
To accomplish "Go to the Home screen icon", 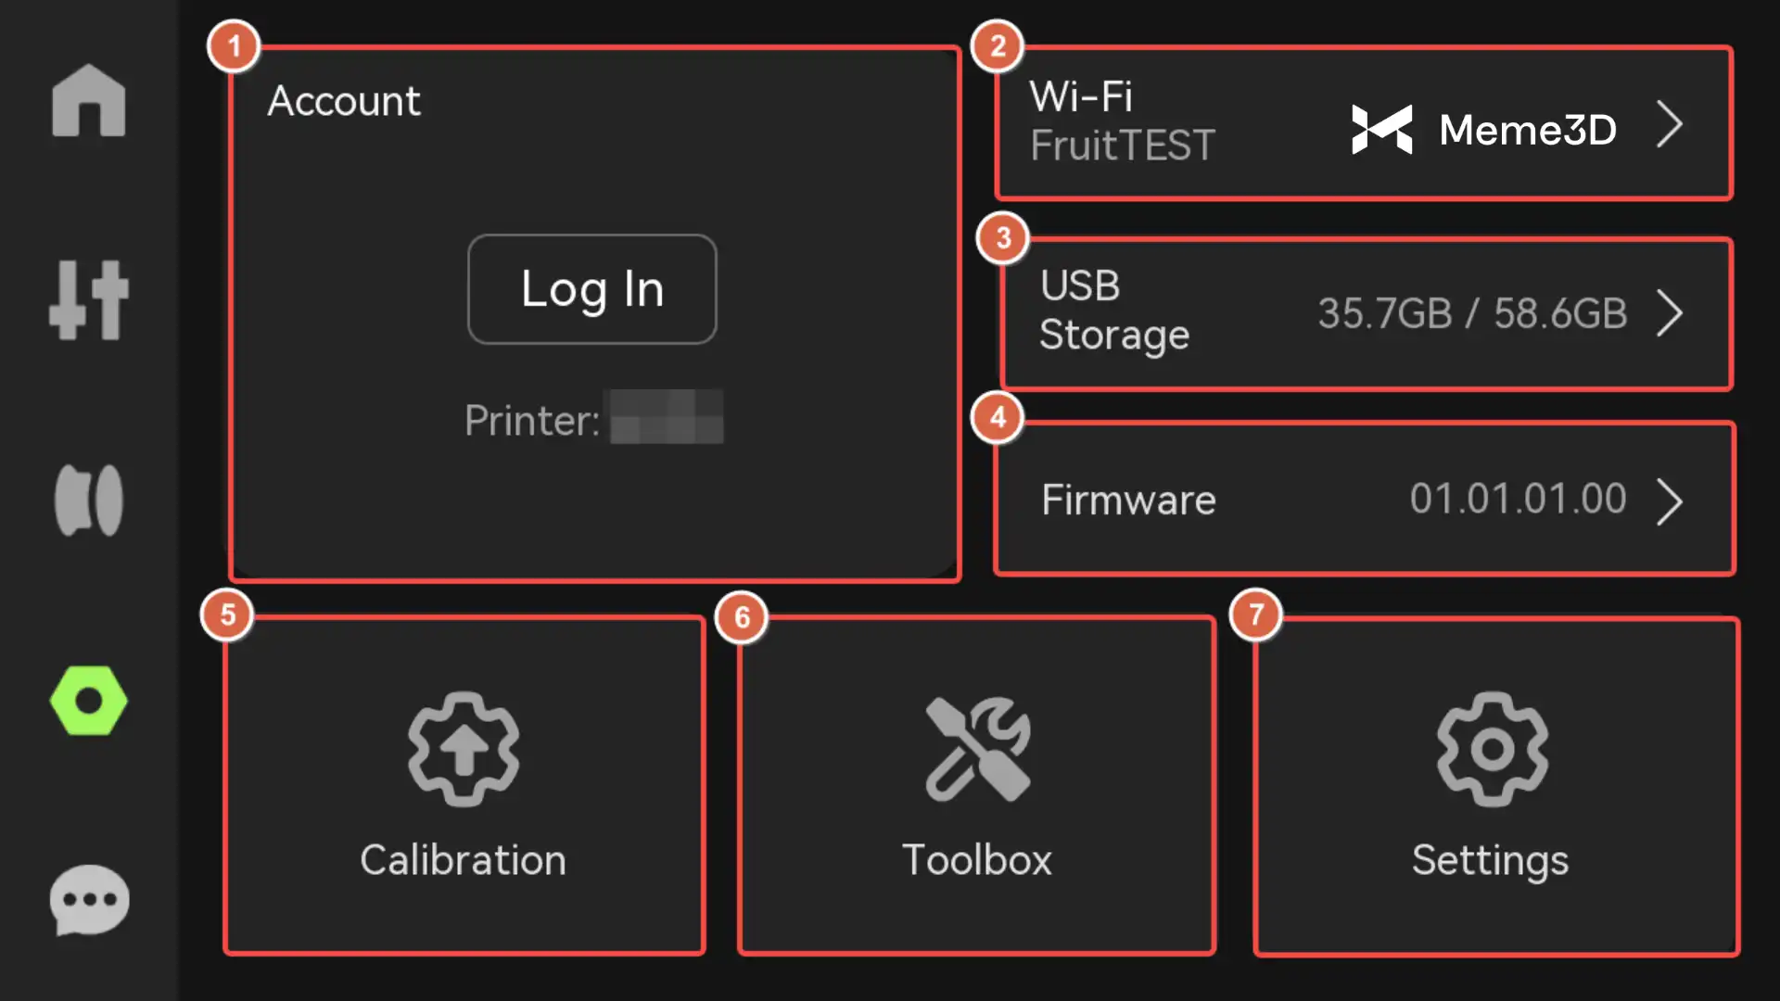I will click(x=89, y=101).
